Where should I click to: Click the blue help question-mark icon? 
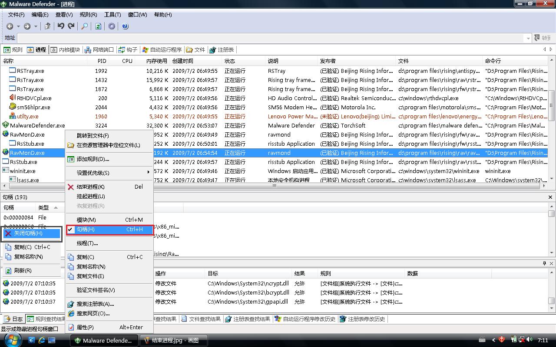125,26
